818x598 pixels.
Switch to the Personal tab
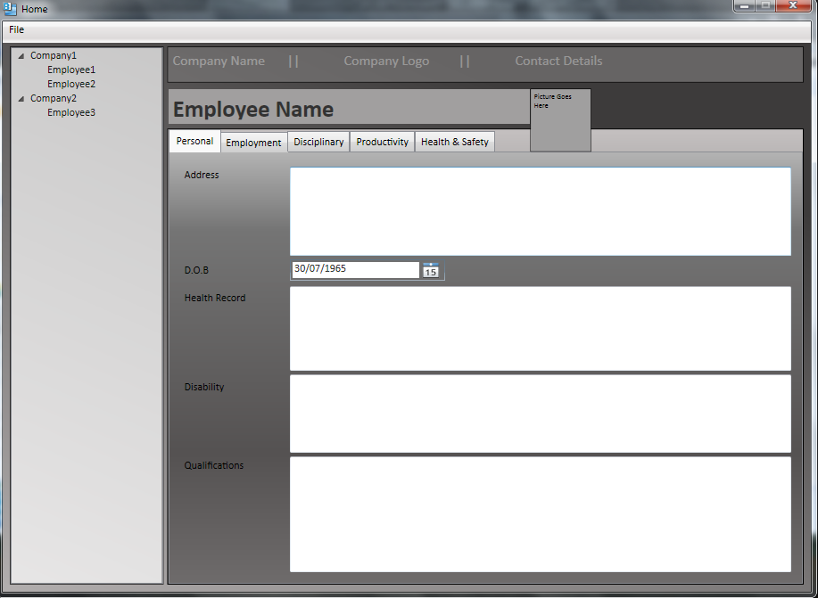(194, 142)
